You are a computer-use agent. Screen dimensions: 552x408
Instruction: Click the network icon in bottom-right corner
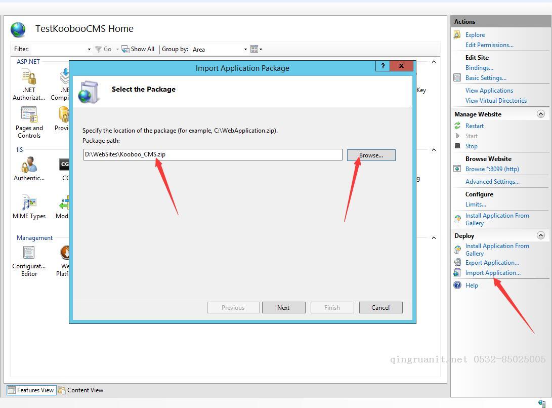[542, 403]
